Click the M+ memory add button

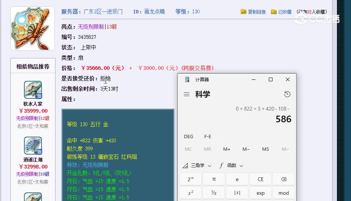coord(227,149)
